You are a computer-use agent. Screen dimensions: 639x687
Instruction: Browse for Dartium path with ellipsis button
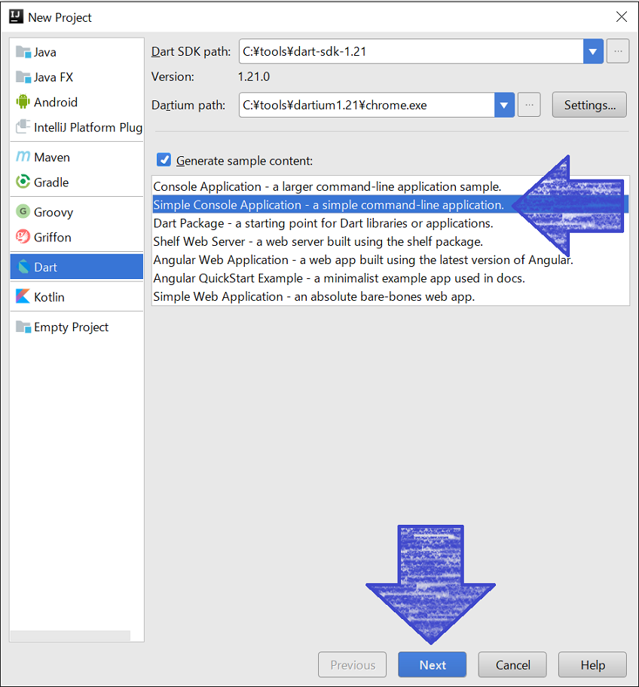529,105
